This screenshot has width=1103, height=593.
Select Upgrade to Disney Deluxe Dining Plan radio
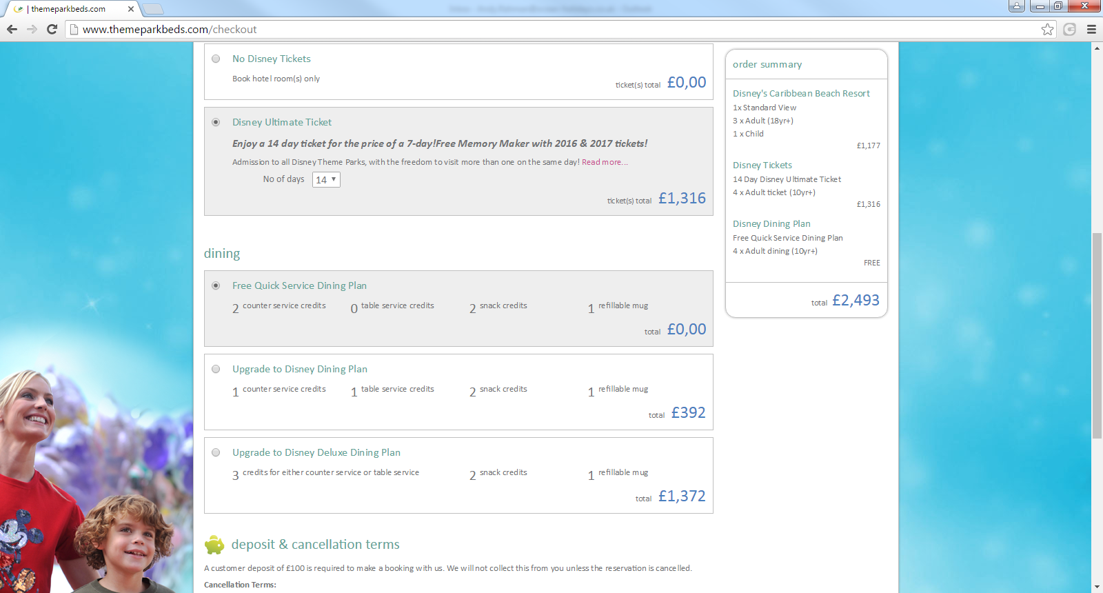(216, 452)
